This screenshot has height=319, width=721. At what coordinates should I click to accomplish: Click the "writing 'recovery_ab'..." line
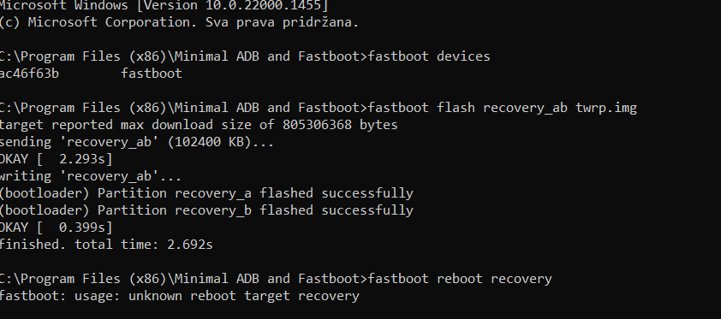[91, 176]
